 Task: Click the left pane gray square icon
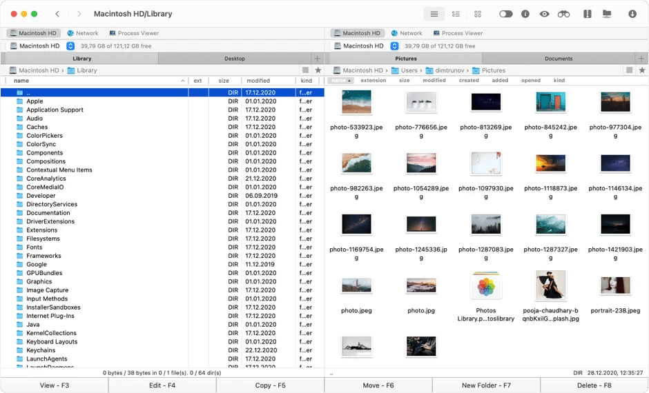(305, 70)
